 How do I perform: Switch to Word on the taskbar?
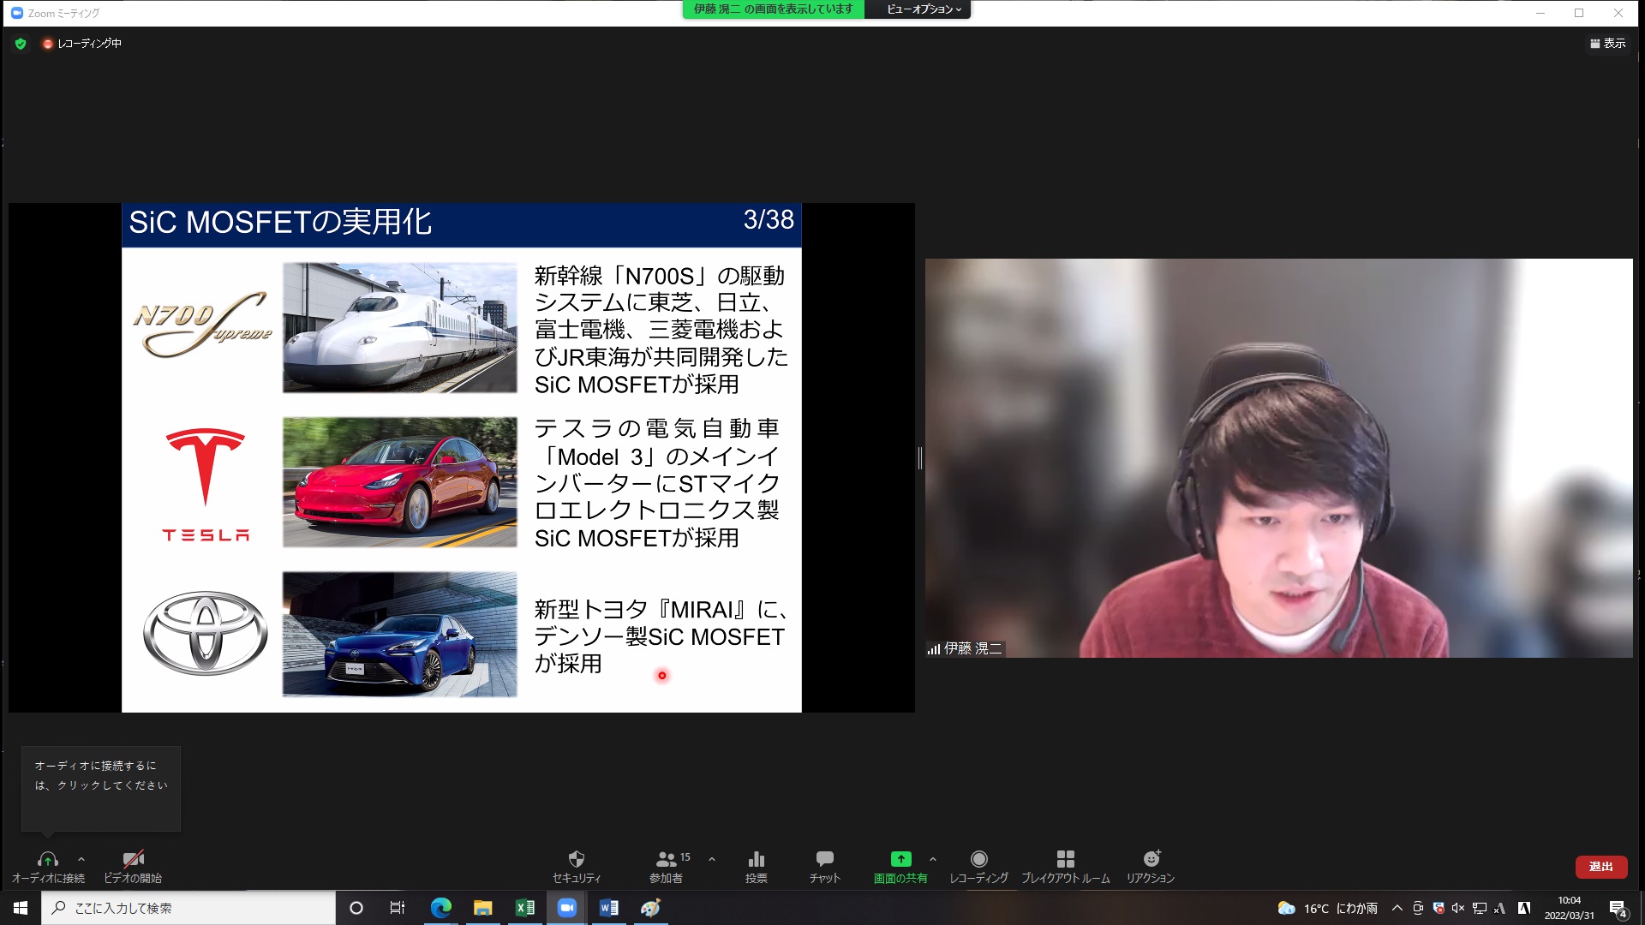pos(608,908)
